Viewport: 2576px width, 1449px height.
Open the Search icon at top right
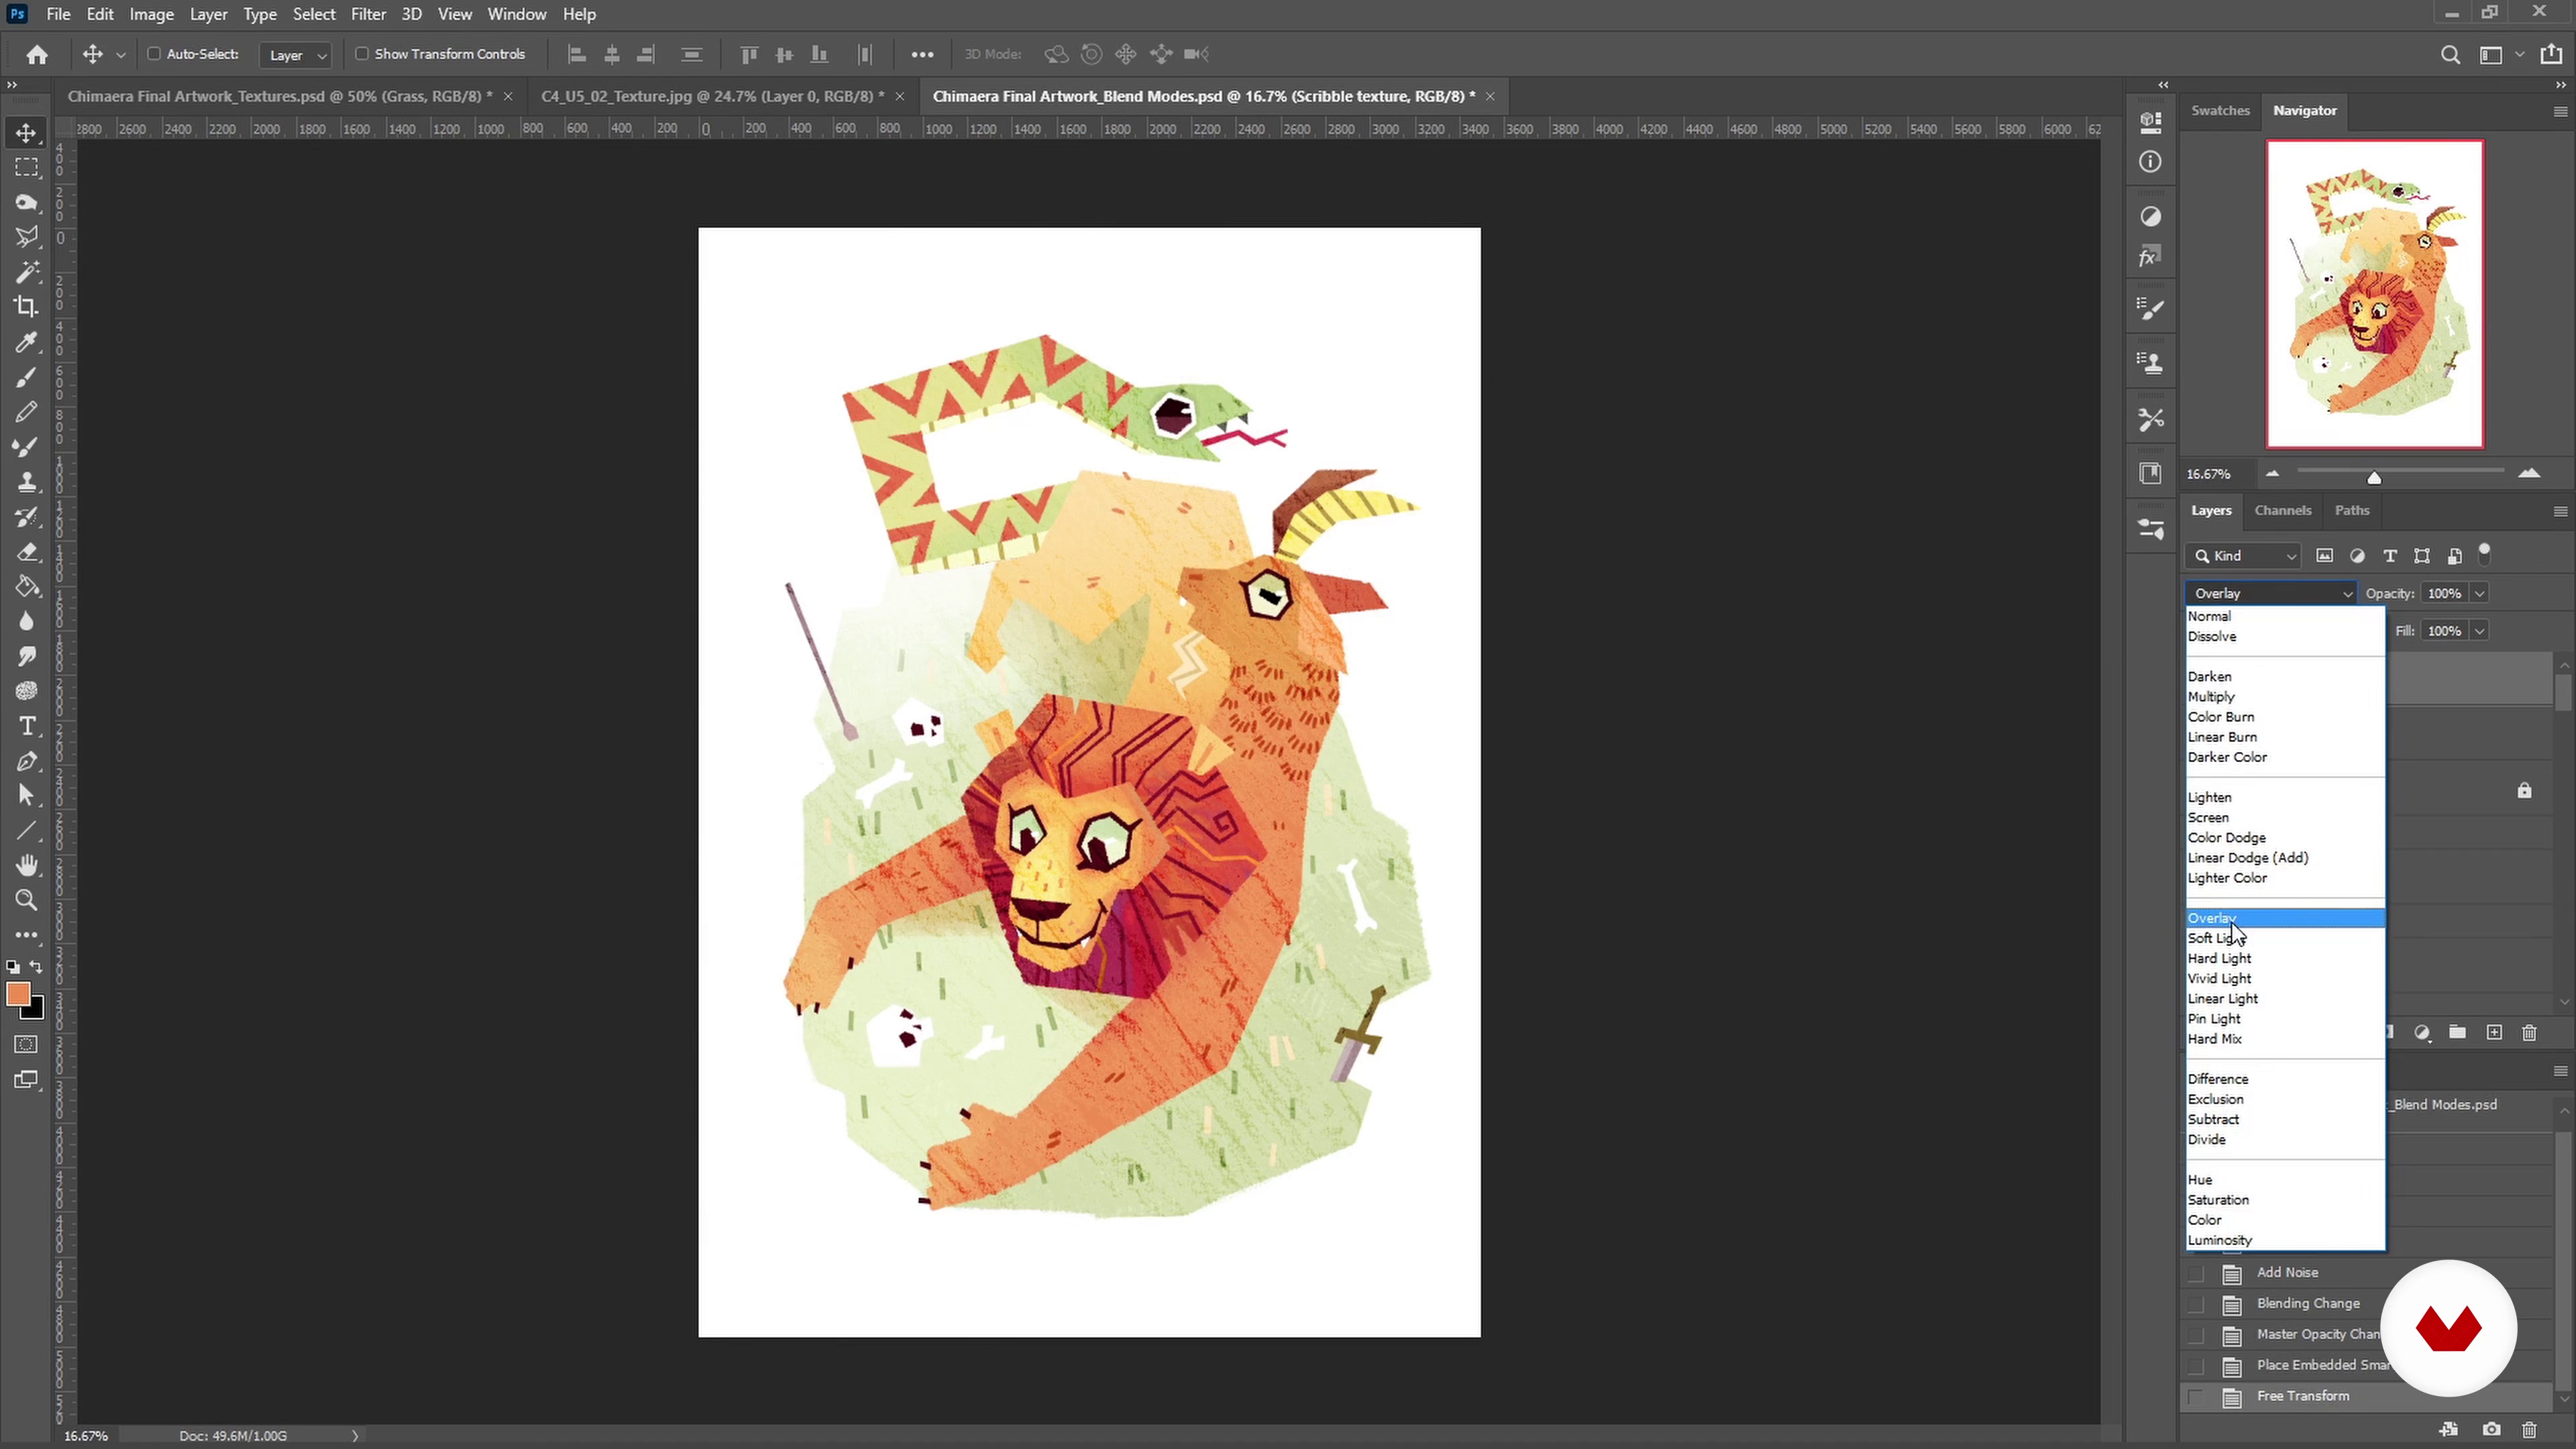2450,55
